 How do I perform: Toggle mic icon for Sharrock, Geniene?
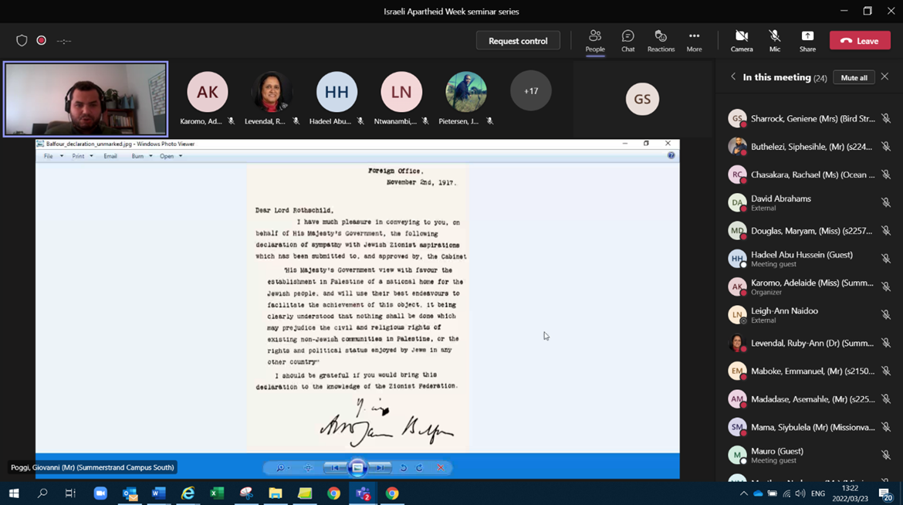pos(886,119)
